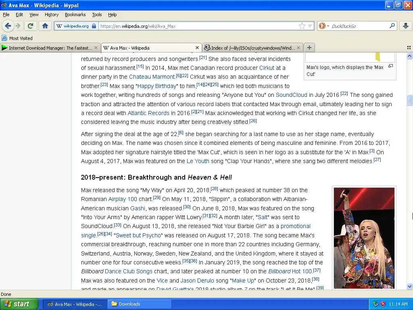Follow the Happy Birthday link
The width and height of the screenshot is (413, 310).
click(x=156, y=86)
